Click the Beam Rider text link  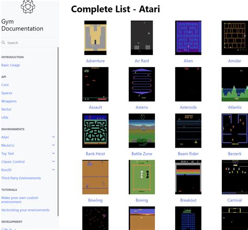[x=188, y=154]
